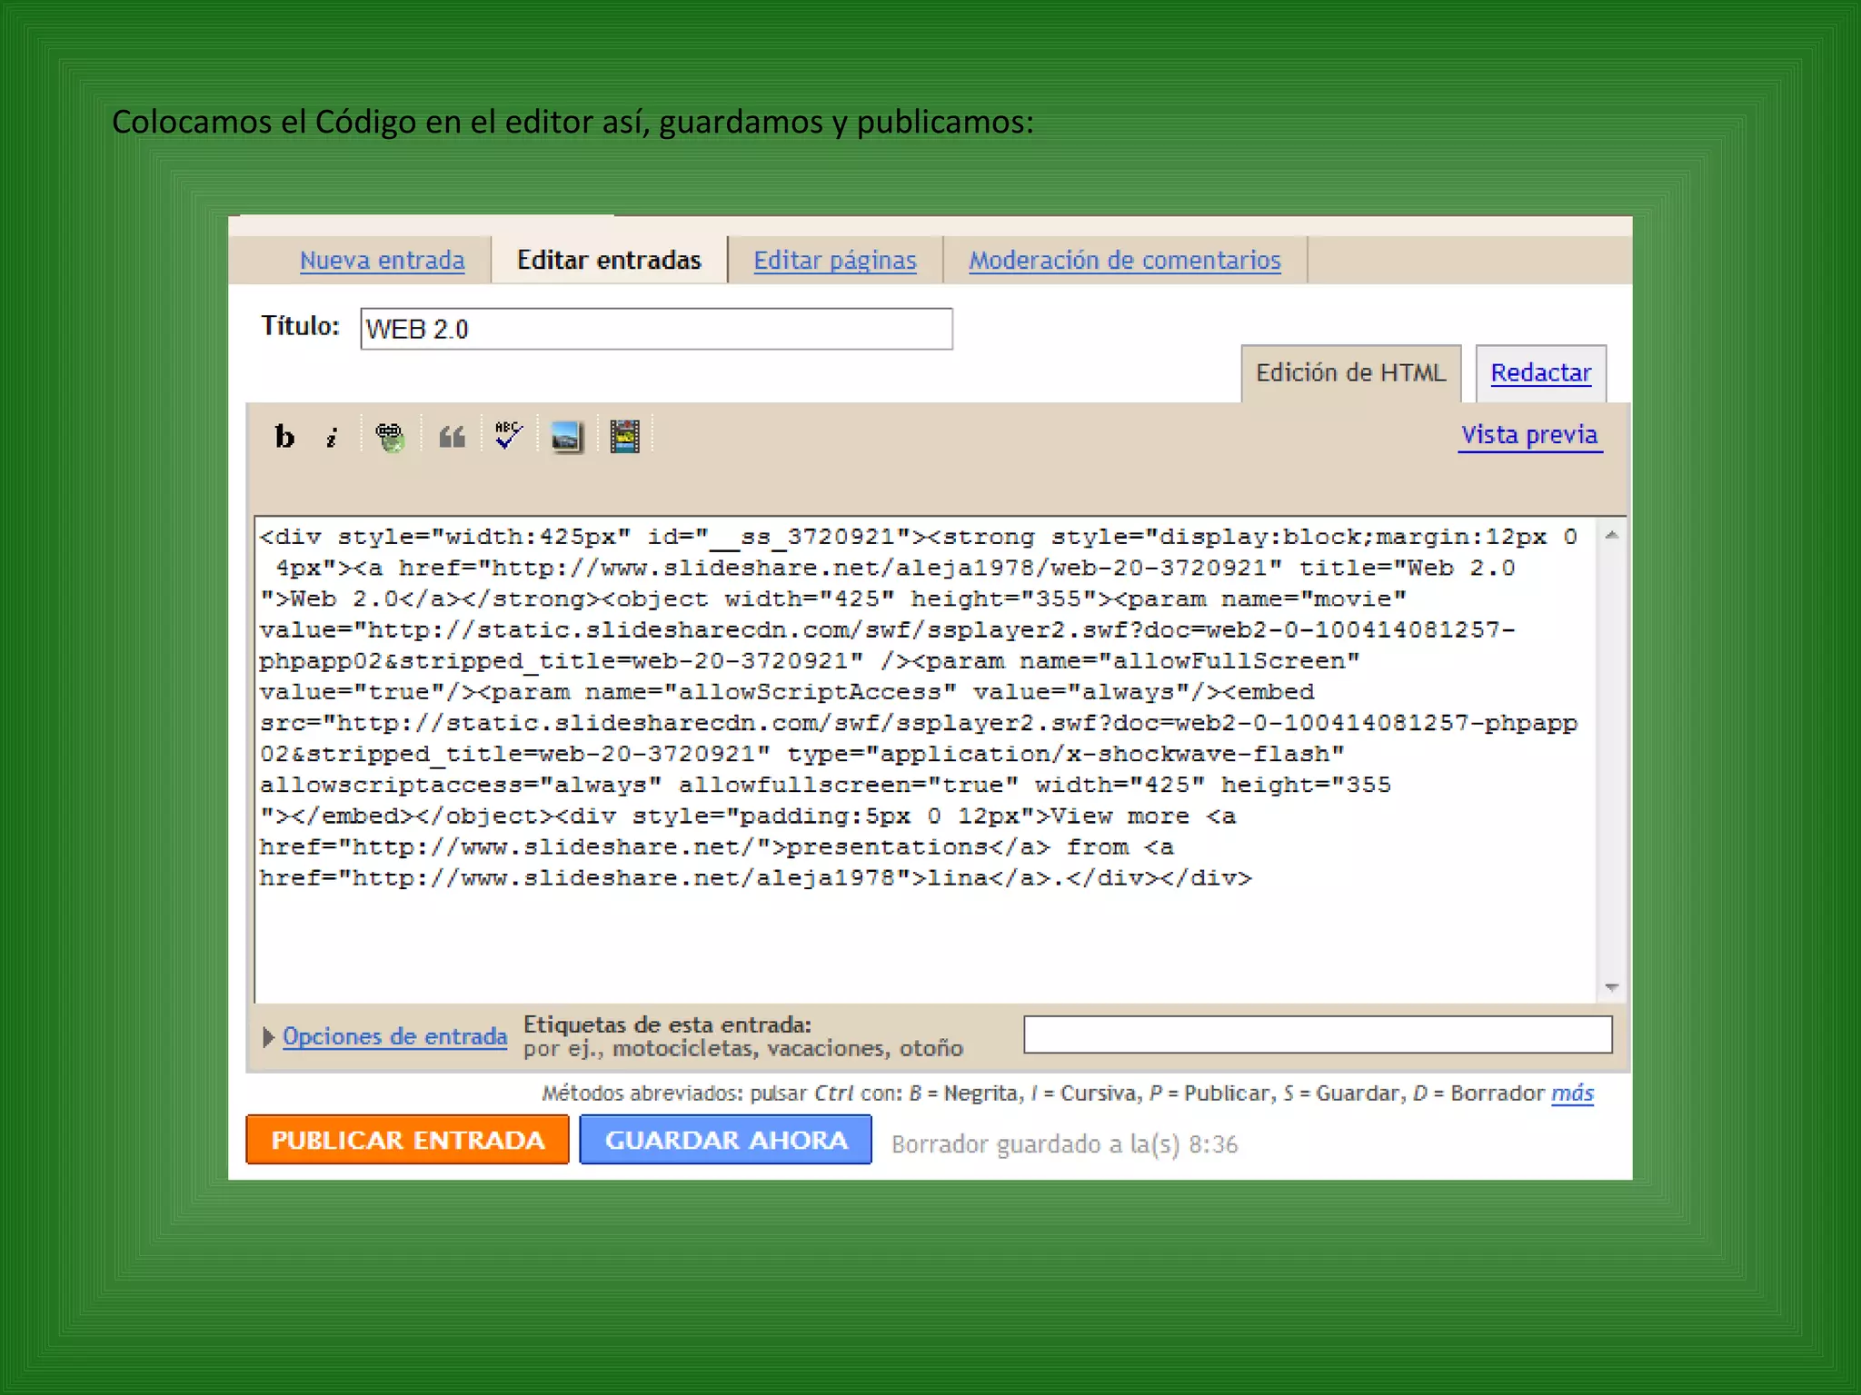Insert a blockquote with the quote icon
The height and width of the screenshot is (1395, 1861).
pyautogui.click(x=452, y=438)
